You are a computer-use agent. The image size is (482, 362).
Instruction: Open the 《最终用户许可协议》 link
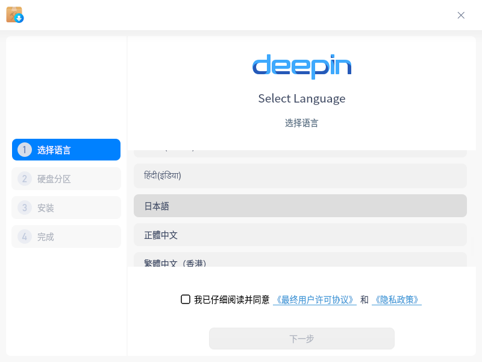tap(315, 300)
